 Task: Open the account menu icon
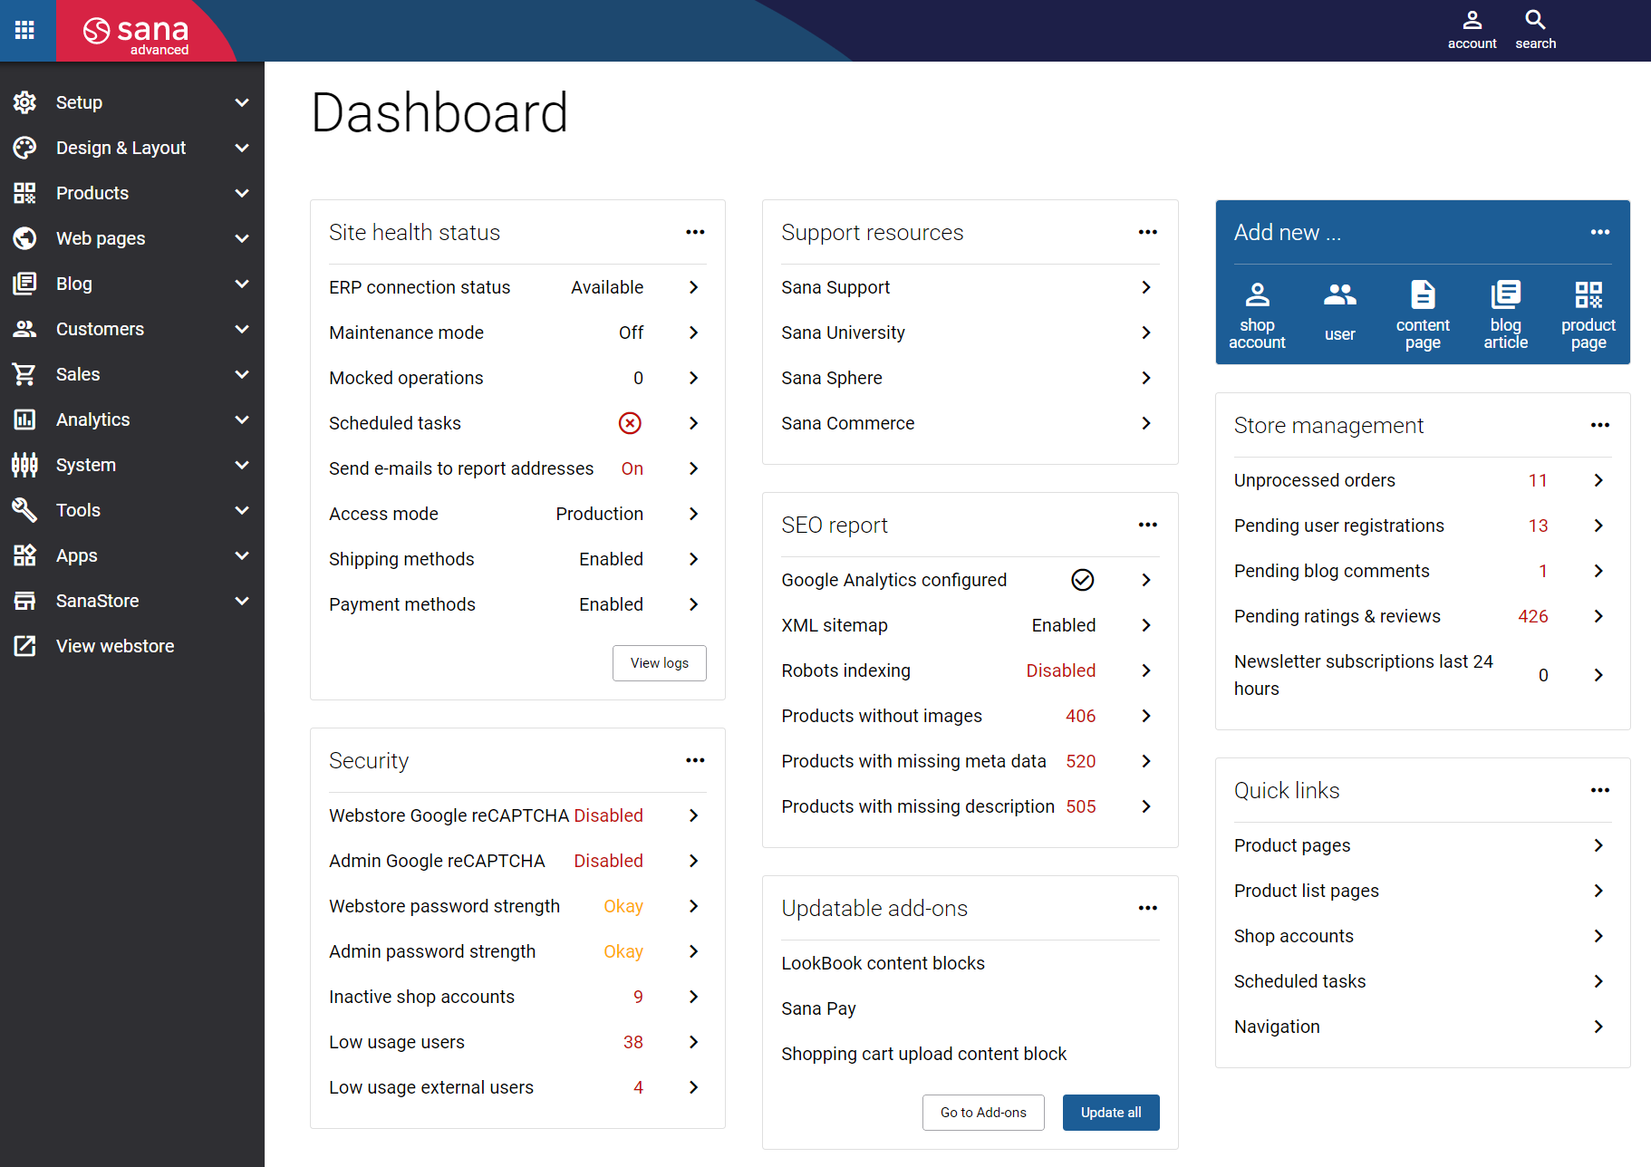coord(1472,21)
